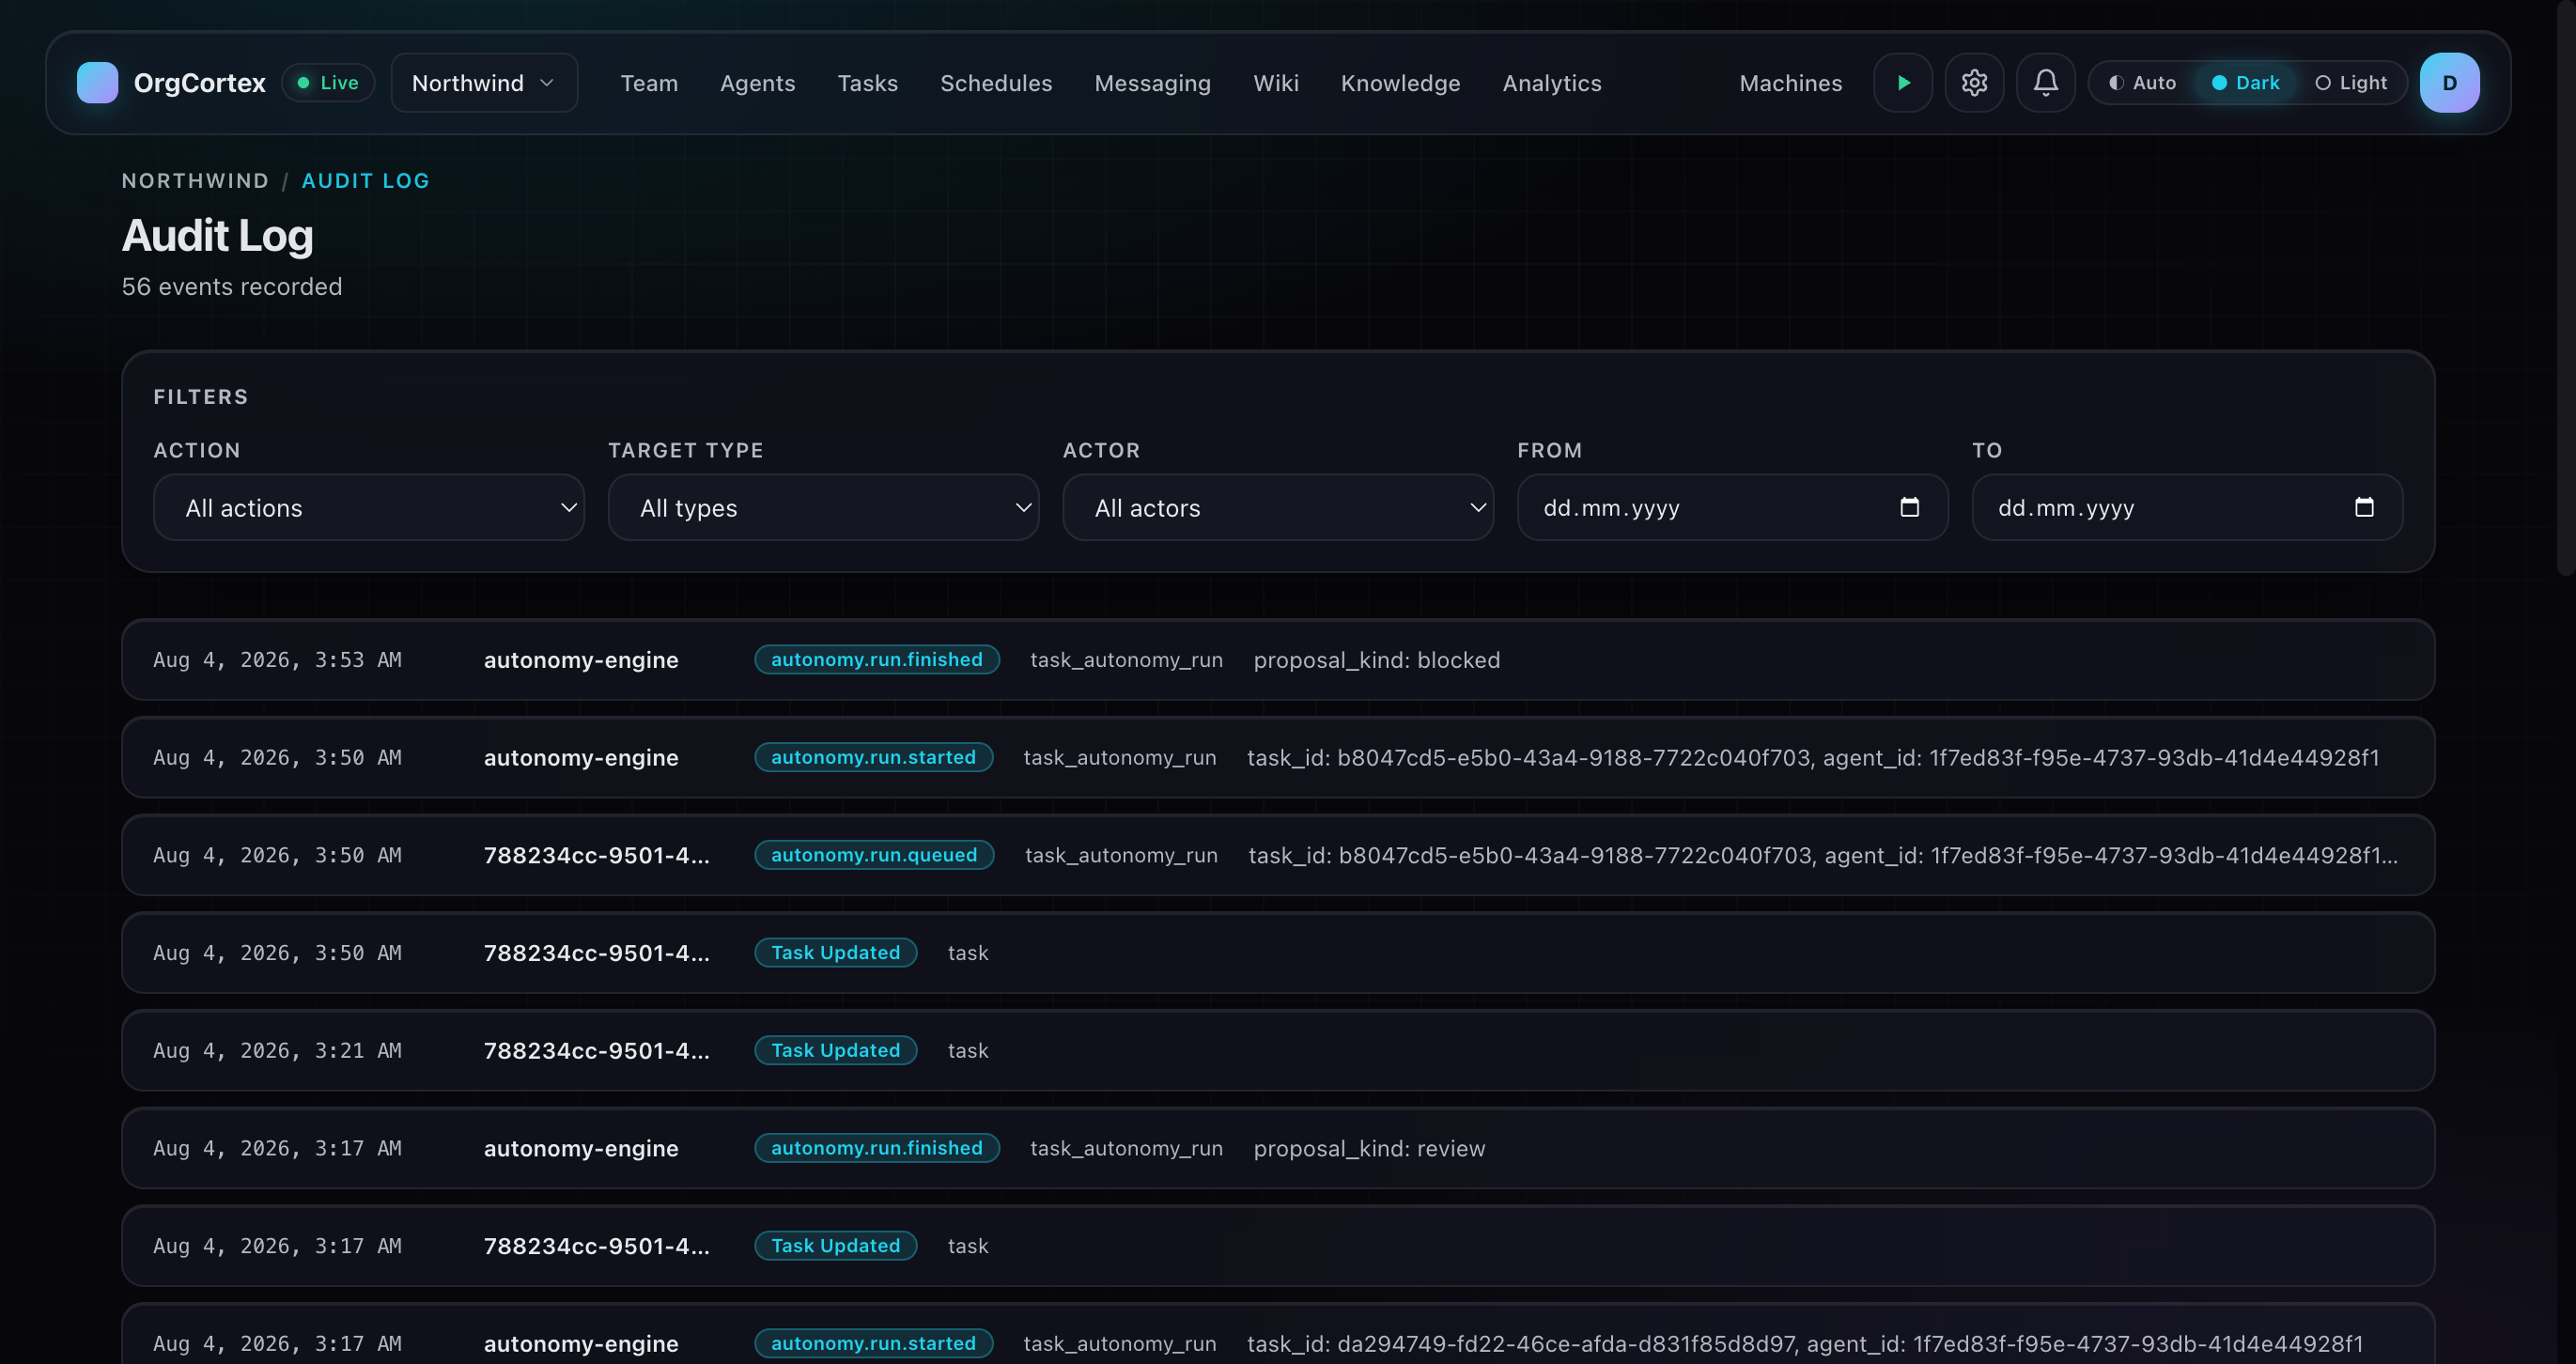This screenshot has height=1364, width=2576.
Task: Open the Wiki section
Action: [x=1276, y=83]
